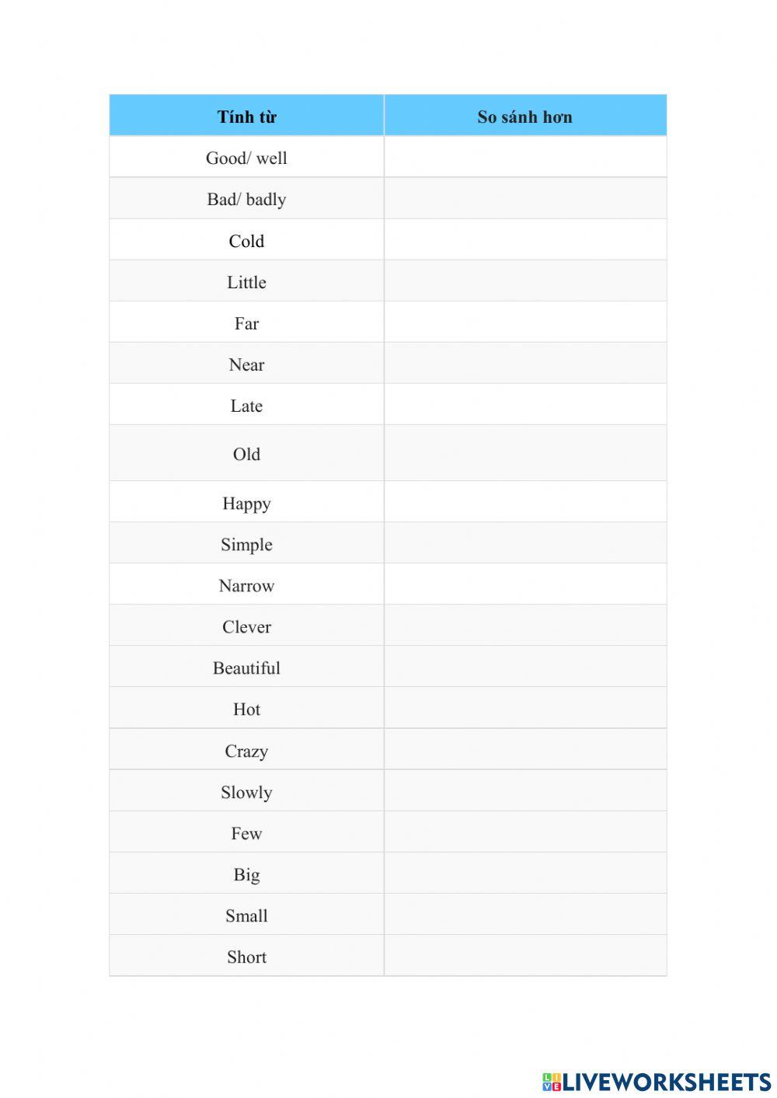Click the answer field for Bad/ badly
Viewport: 777px width, 1098px height.
click(x=525, y=199)
